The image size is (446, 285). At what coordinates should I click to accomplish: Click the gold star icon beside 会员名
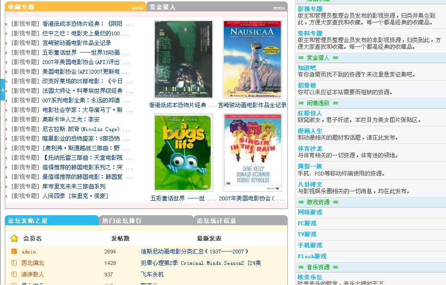(x=14, y=238)
